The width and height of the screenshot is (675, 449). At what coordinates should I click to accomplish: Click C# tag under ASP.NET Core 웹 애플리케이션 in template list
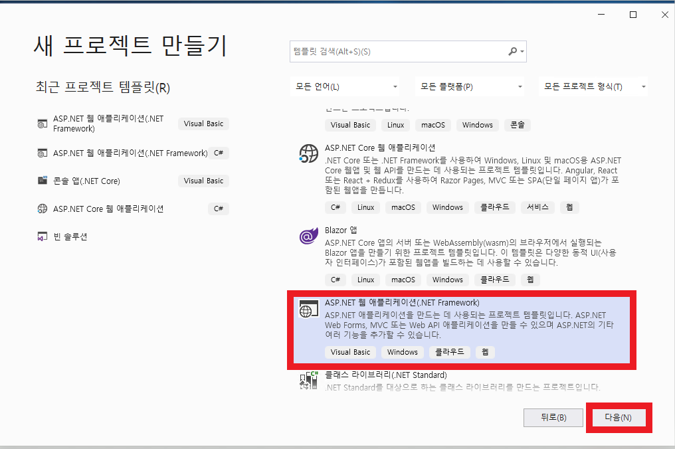point(336,207)
